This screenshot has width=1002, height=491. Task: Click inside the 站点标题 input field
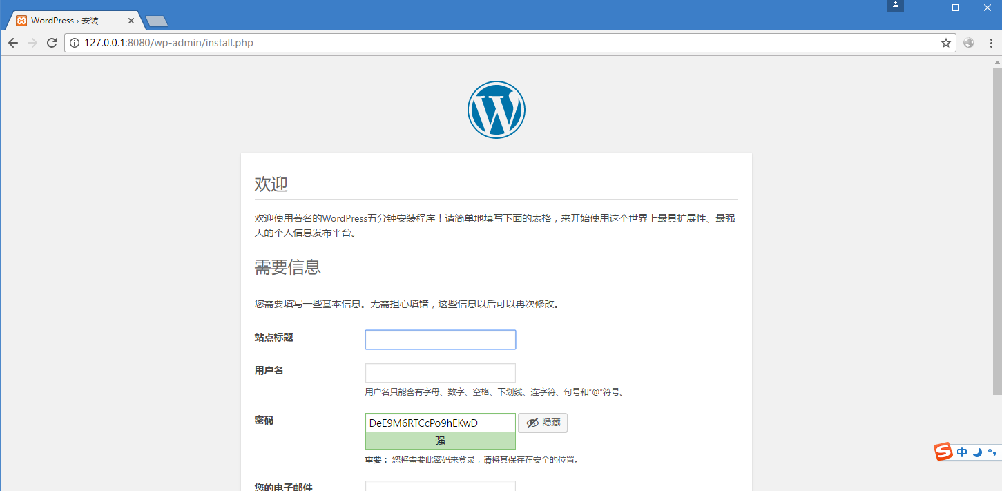[x=440, y=339]
